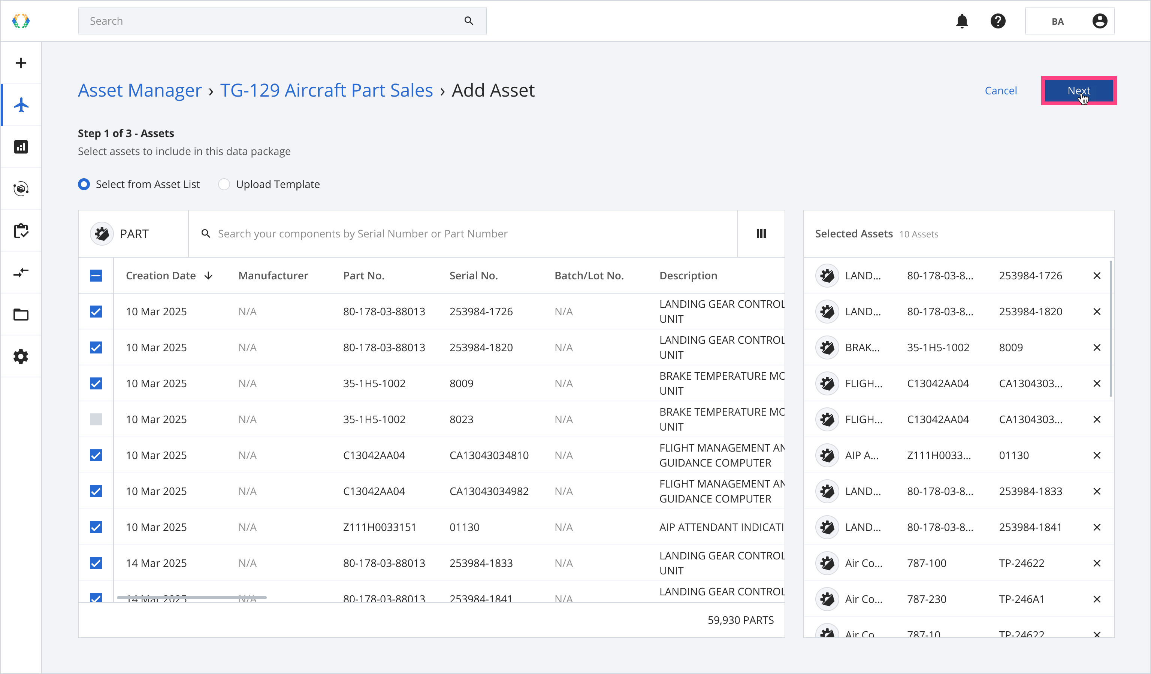
Task: Click the notifications bell icon
Action: coord(962,21)
